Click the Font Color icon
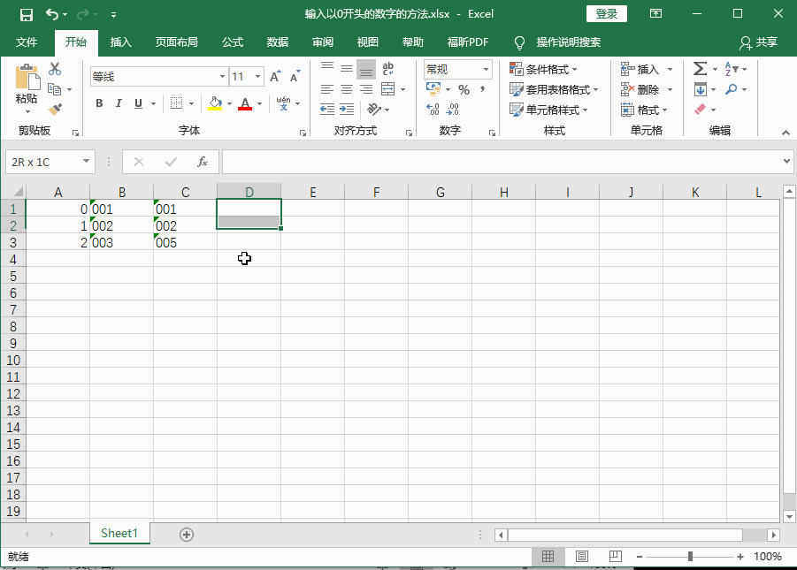The height and width of the screenshot is (570, 797). (x=245, y=103)
